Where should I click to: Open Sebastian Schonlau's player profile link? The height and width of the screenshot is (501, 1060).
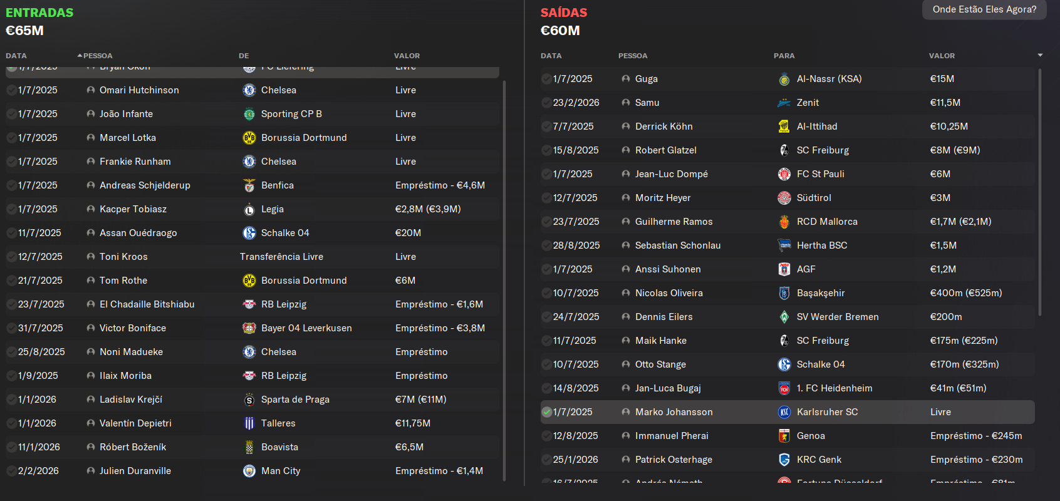pos(678,245)
